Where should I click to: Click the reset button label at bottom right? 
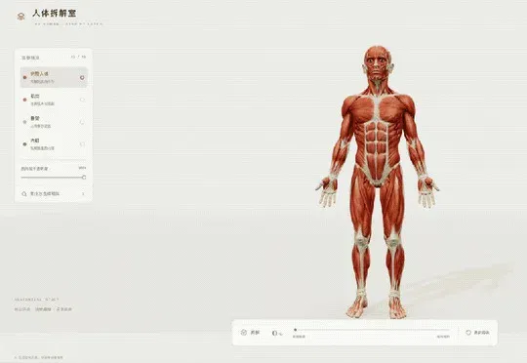[482, 333]
